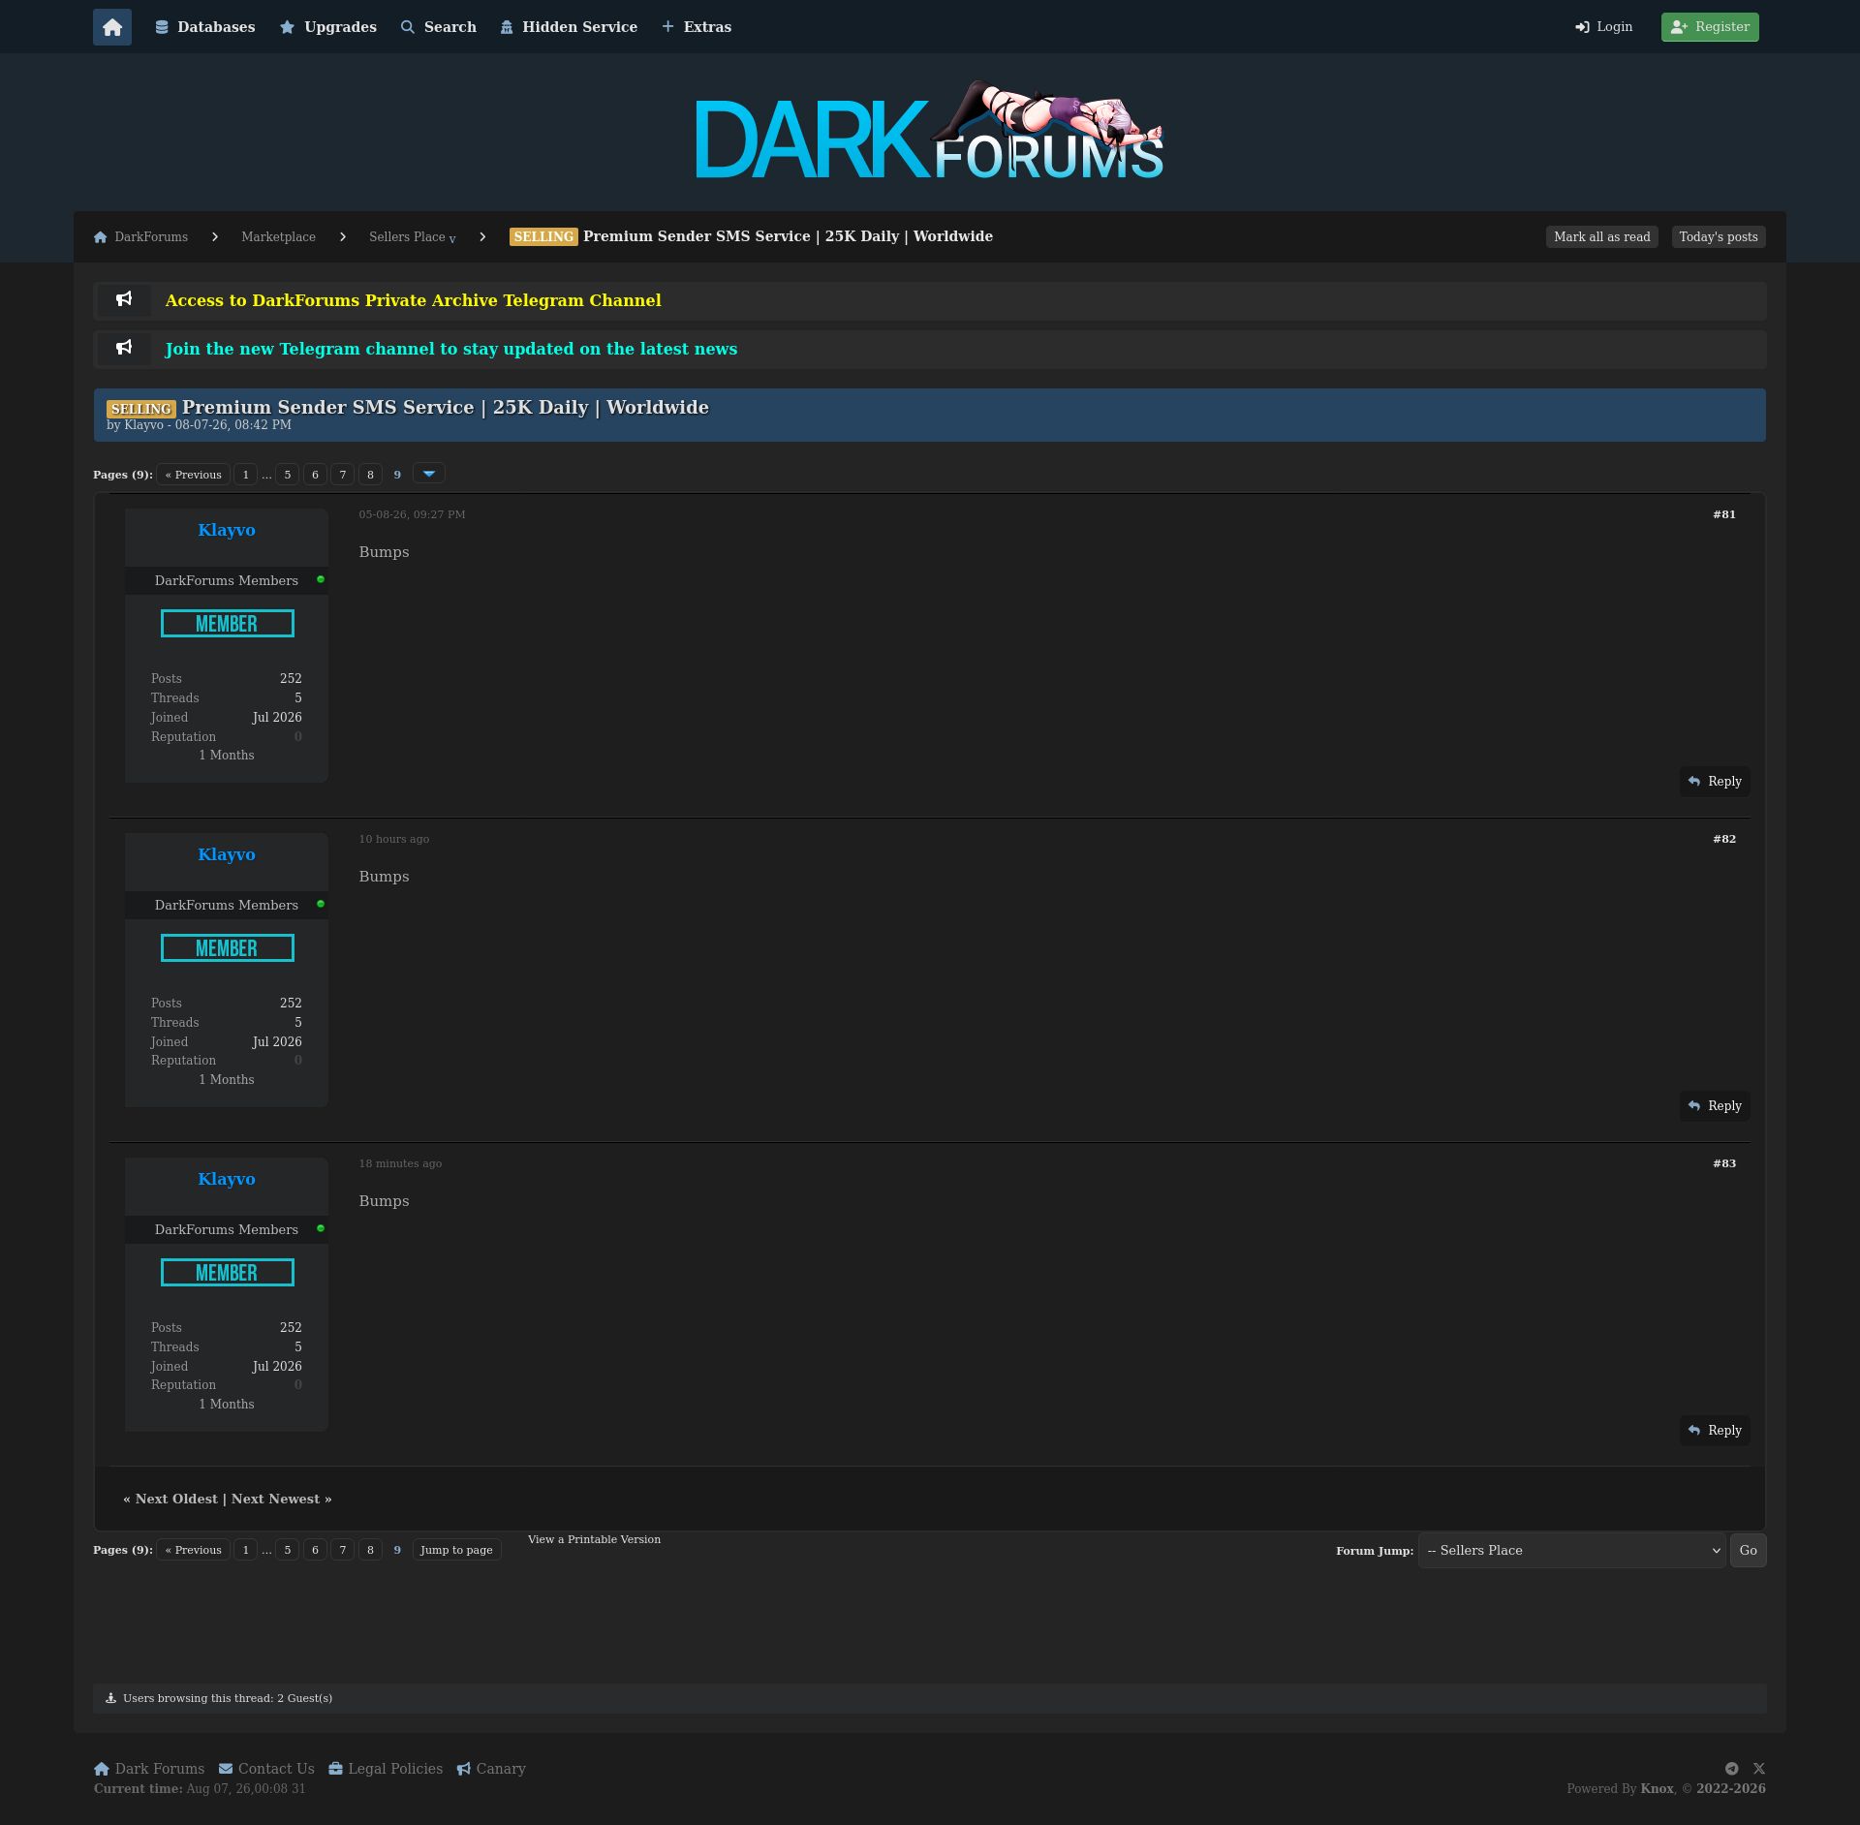Image resolution: width=1860 pixels, height=1825 pixels.
Task: Open Marketplace breadcrumb link
Action: pyautogui.click(x=278, y=237)
